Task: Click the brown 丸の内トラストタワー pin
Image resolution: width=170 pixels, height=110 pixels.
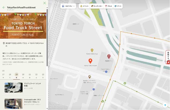Action: pos(89,77)
